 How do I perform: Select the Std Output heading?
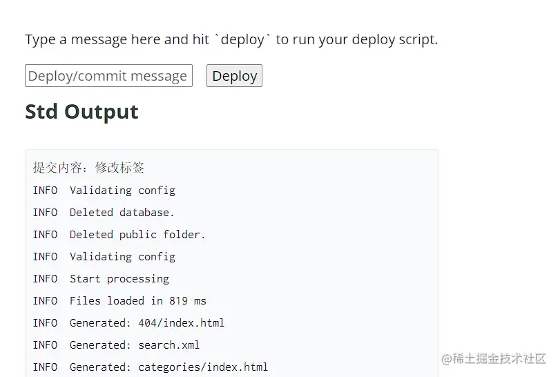click(81, 112)
